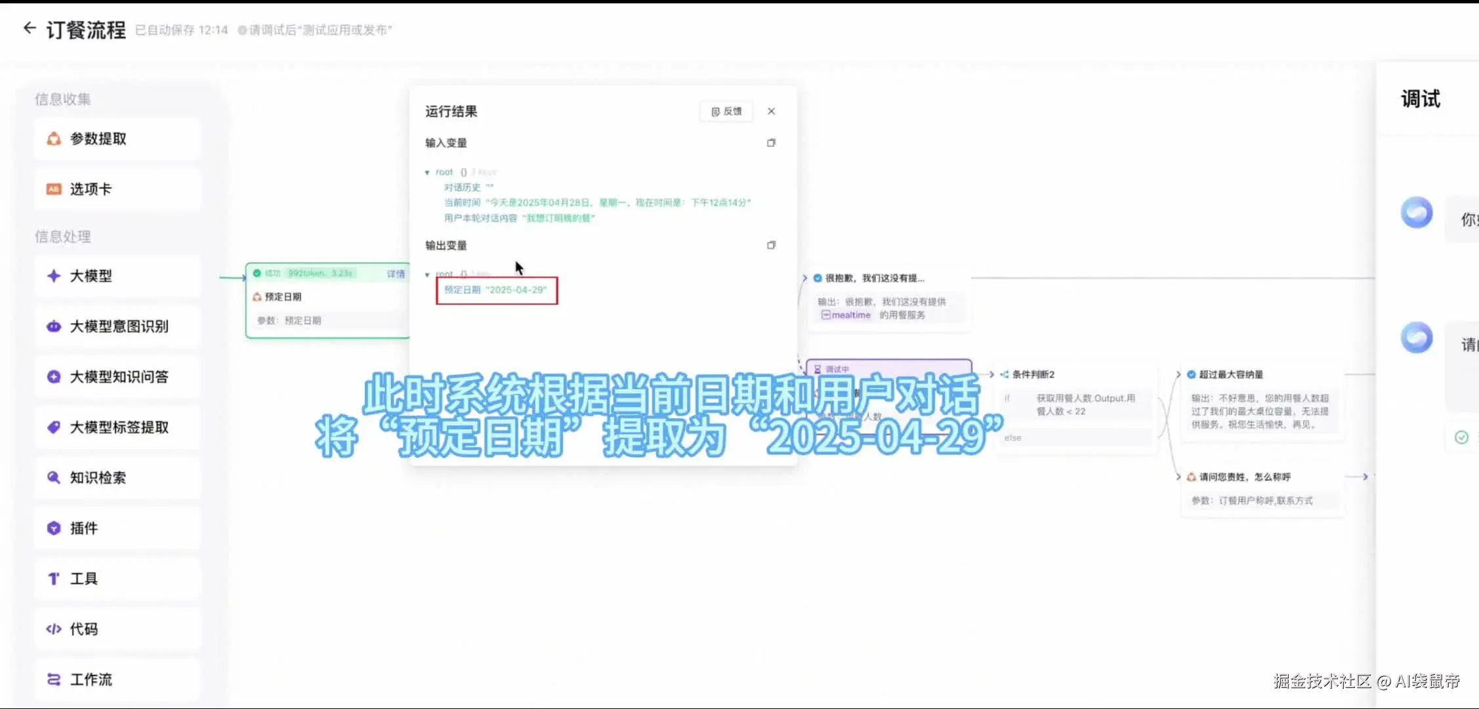Image resolution: width=1479 pixels, height=709 pixels.
Task: Open the 插件 plugin icon
Action: (53, 528)
